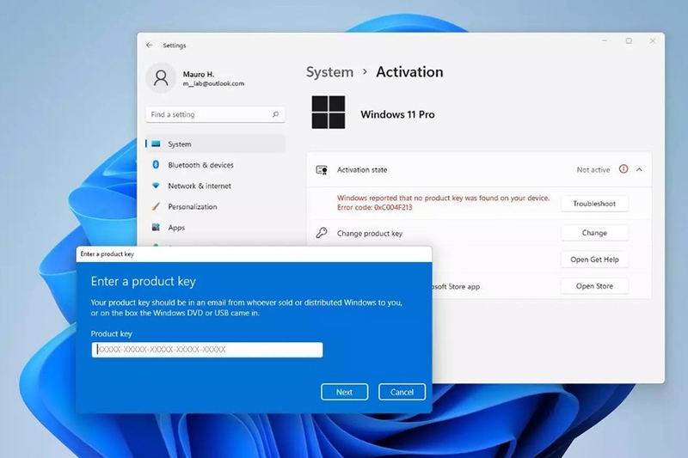Click the Apps icon in sidebar

(x=156, y=227)
